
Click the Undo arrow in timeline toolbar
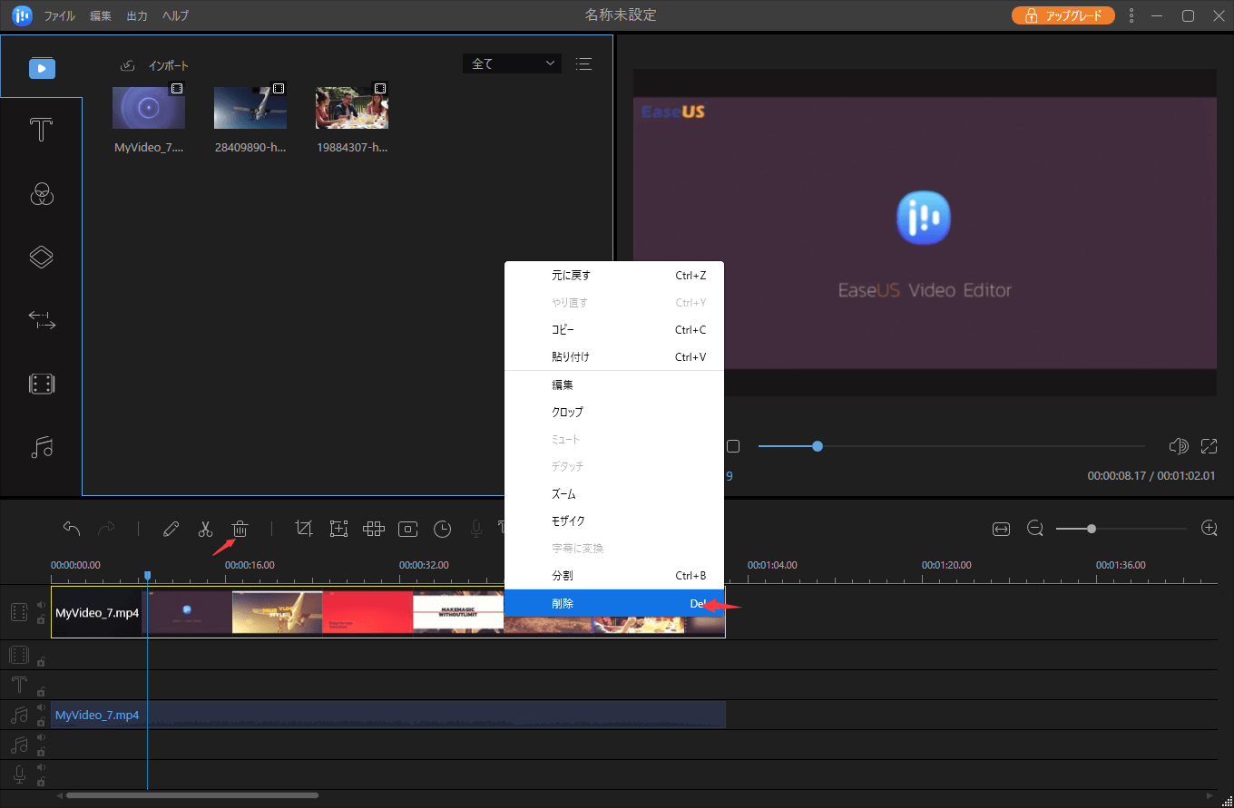click(x=72, y=529)
